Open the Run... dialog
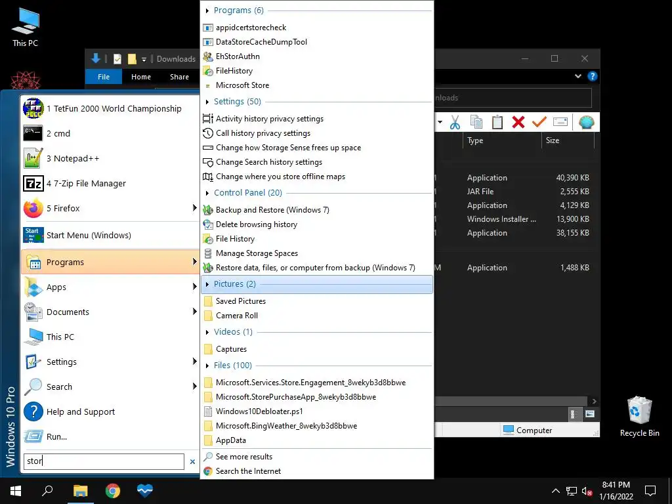 pos(110,436)
